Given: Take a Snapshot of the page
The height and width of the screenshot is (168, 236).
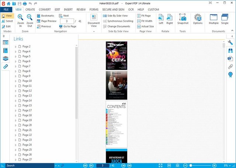Looking at the screenshot, I should tap(183, 18).
